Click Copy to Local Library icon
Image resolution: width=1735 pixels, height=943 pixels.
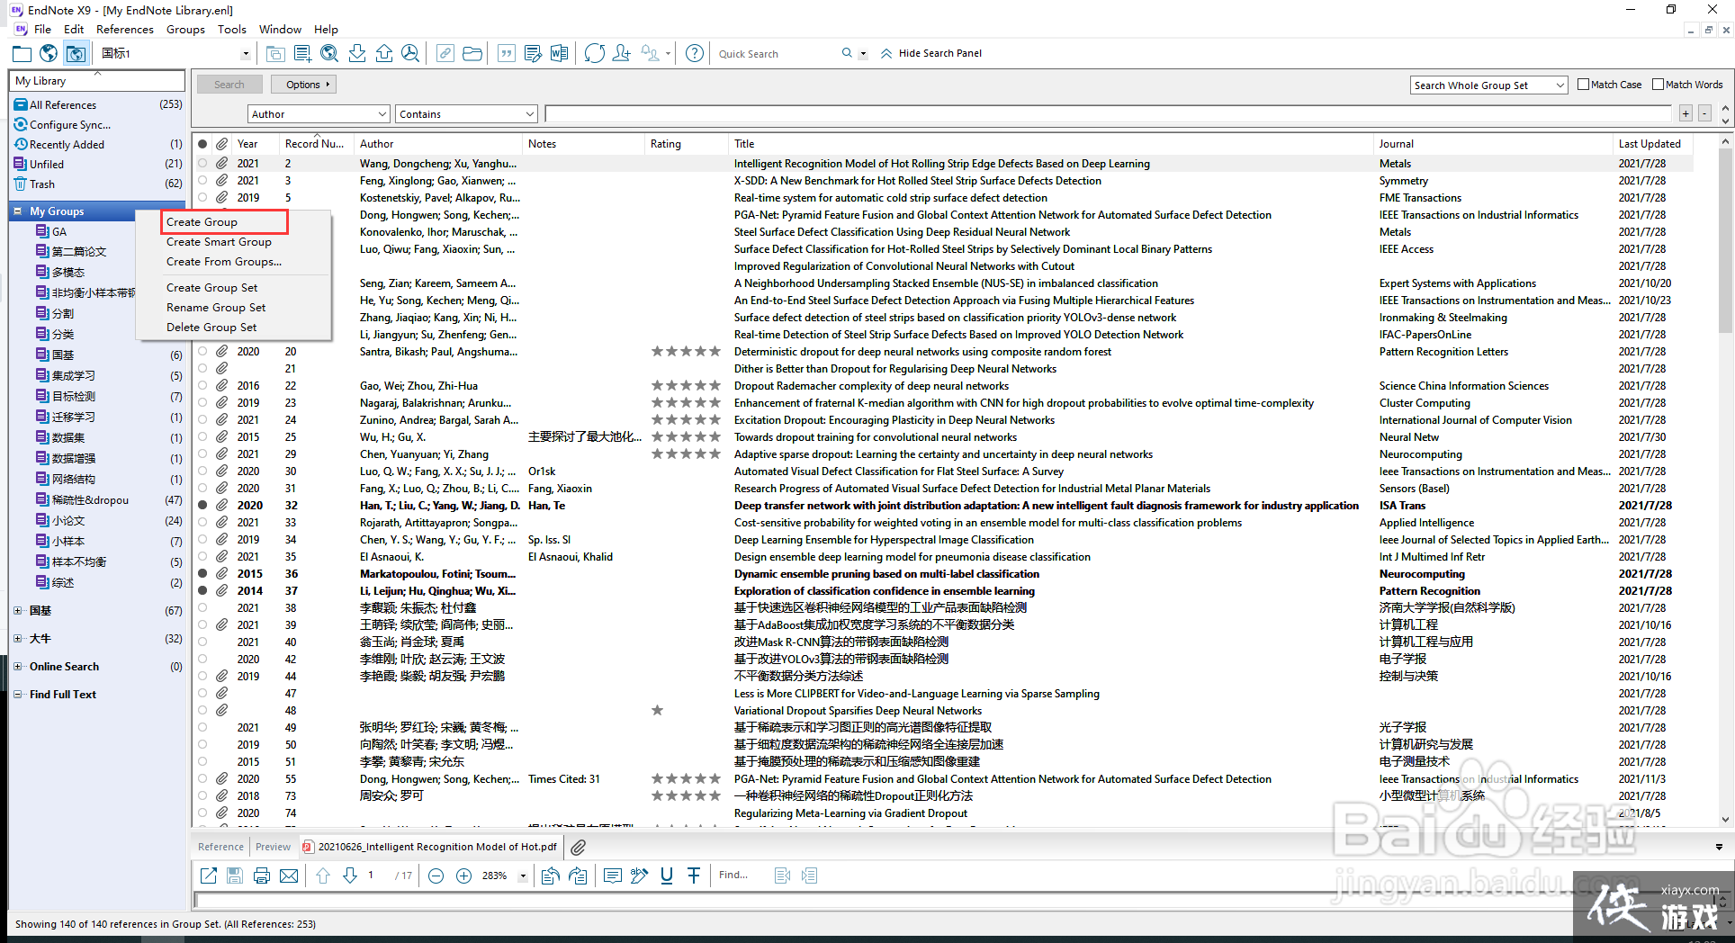tap(275, 54)
